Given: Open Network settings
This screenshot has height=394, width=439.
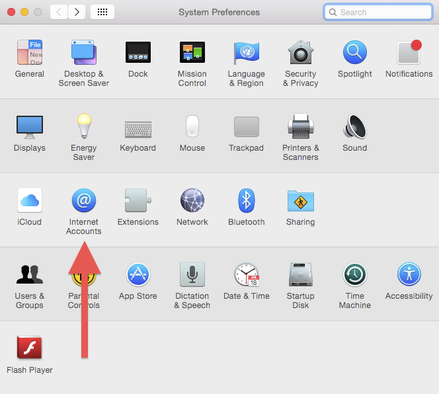Looking at the screenshot, I should tap(192, 200).
